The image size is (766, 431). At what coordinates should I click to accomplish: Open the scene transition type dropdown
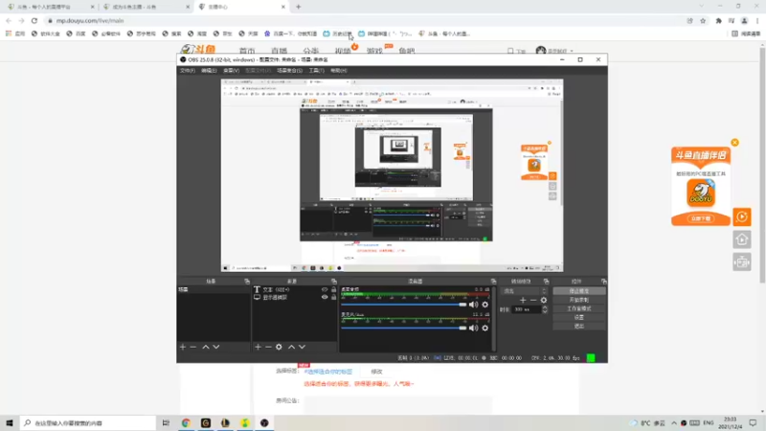coord(523,291)
